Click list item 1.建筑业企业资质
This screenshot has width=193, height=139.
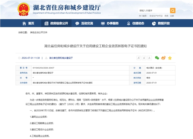pos(39,117)
